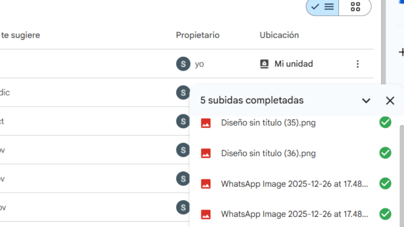The width and height of the screenshot is (404, 227).
Task: Click the Ubicación column header
Action: [279, 35]
